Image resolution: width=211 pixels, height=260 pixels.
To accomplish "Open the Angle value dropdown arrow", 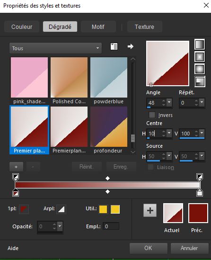I will (169, 102).
